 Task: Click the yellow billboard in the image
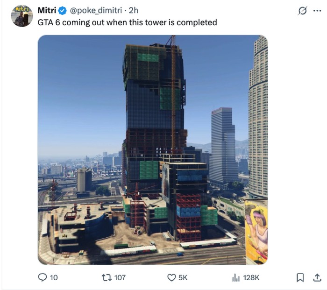point(256,232)
